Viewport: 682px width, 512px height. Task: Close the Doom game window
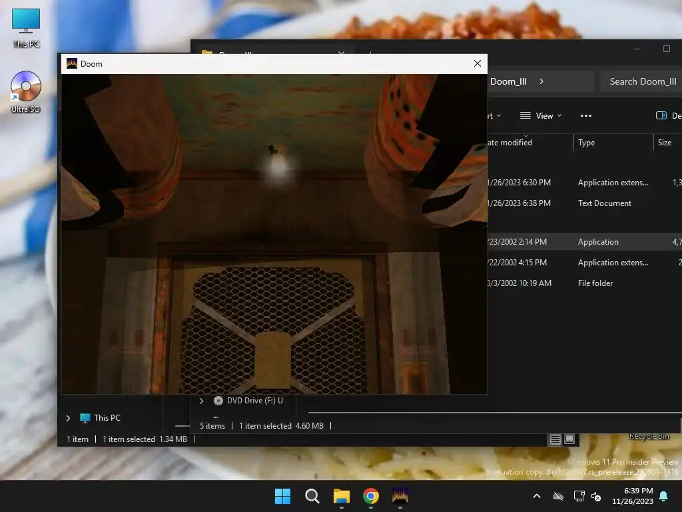477,63
